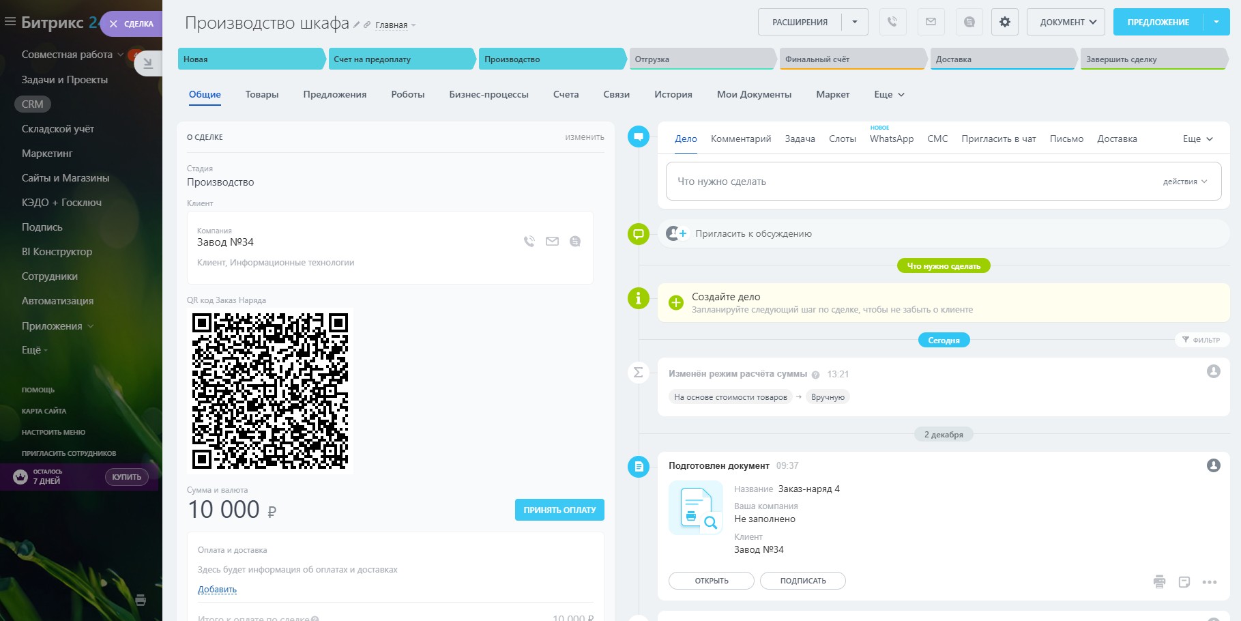Click the Что нужно сделать input field

[x=887, y=182]
